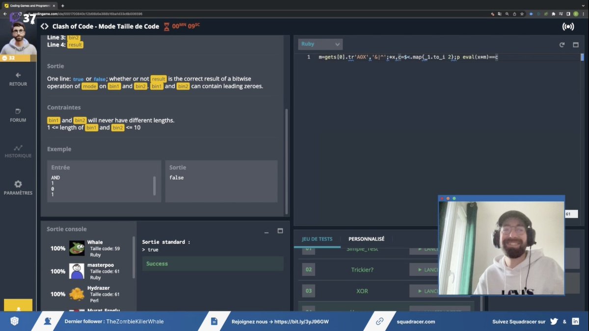Open the Chrome profile avatar C
The width and height of the screenshot is (589, 331).
click(576, 14)
